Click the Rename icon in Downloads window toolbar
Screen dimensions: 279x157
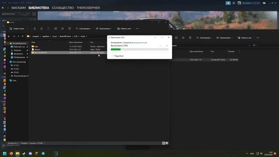(x=176, y=38)
